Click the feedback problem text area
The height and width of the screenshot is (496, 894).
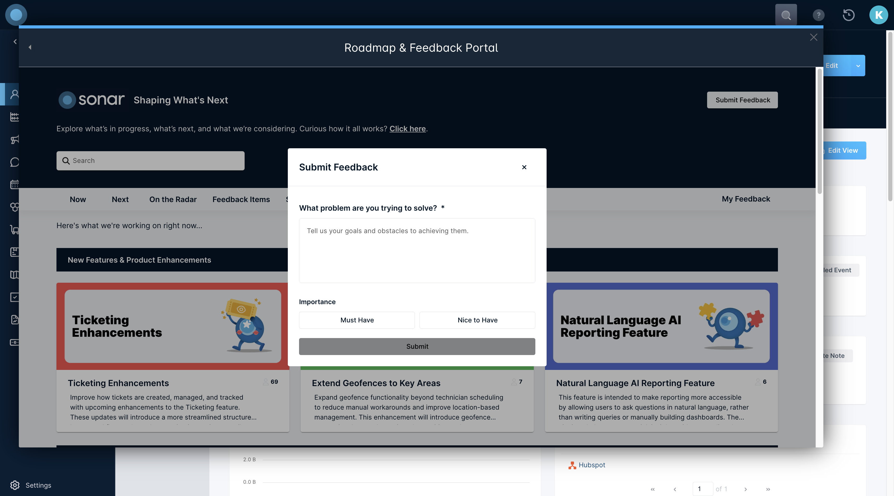(417, 250)
